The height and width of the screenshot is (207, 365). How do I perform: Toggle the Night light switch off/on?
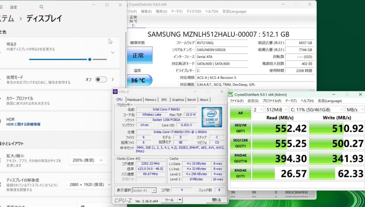pyautogui.click(x=101, y=79)
